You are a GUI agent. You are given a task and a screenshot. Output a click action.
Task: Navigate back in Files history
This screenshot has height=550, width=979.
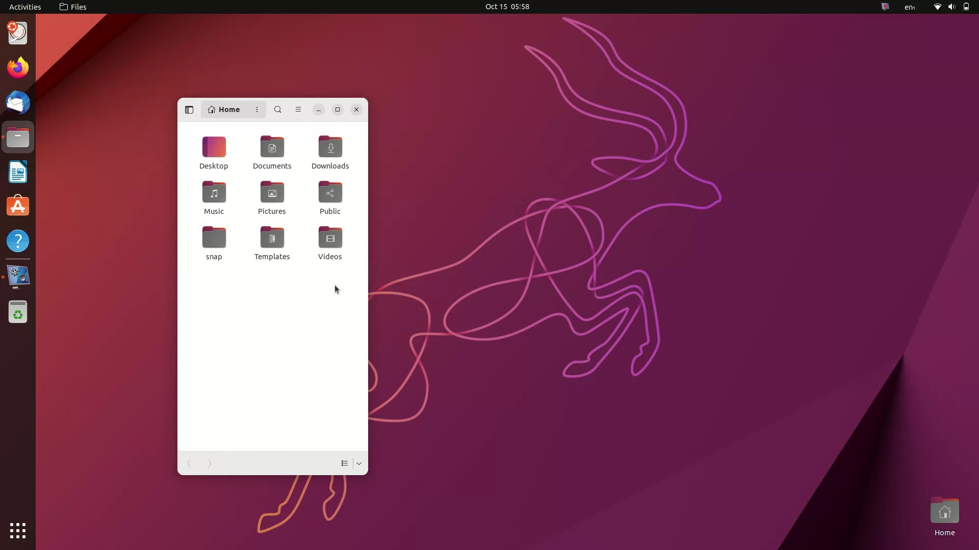189,463
